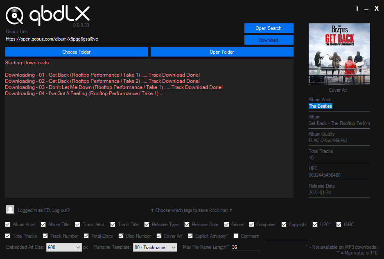Click the Choose Folder button

(x=77, y=52)
